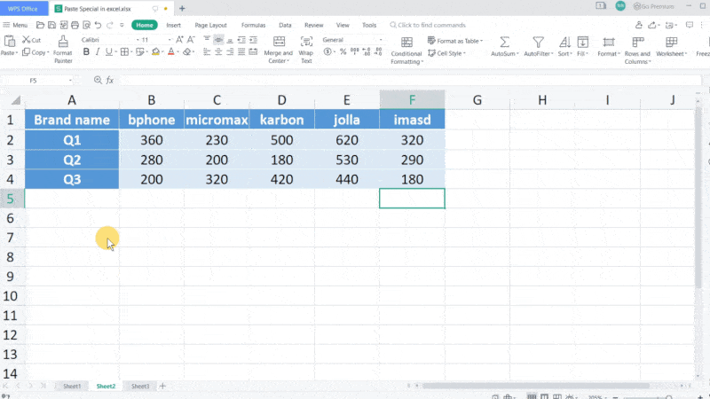Click the find commands search field
The width and height of the screenshot is (710, 399).
click(x=428, y=26)
